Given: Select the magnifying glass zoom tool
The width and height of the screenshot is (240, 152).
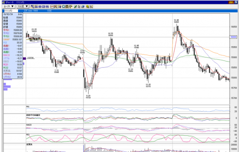Looking at the screenshot, I should [x=63, y=7].
